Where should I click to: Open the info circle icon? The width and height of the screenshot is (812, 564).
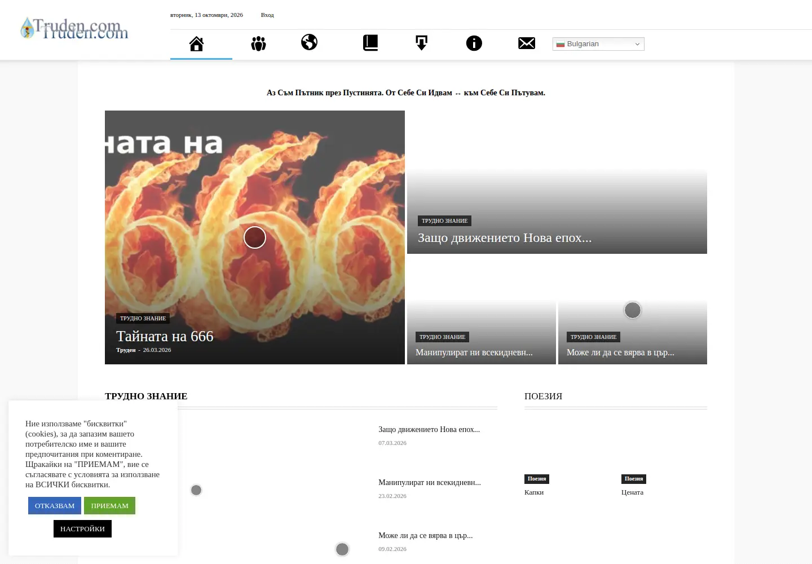coord(474,43)
